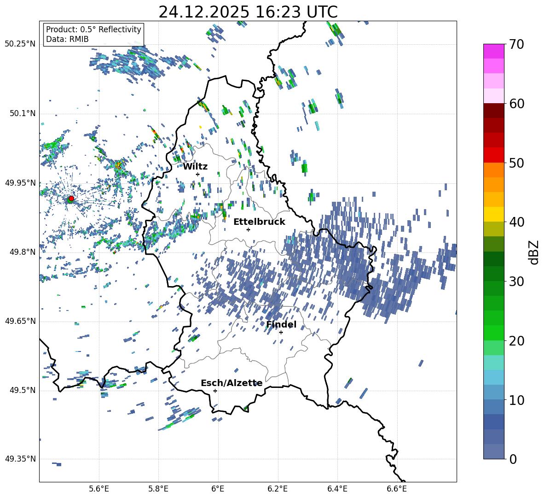Click the colorbar tick label 70
This screenshot has height=498, width=545.
click(x=516, y=44)
